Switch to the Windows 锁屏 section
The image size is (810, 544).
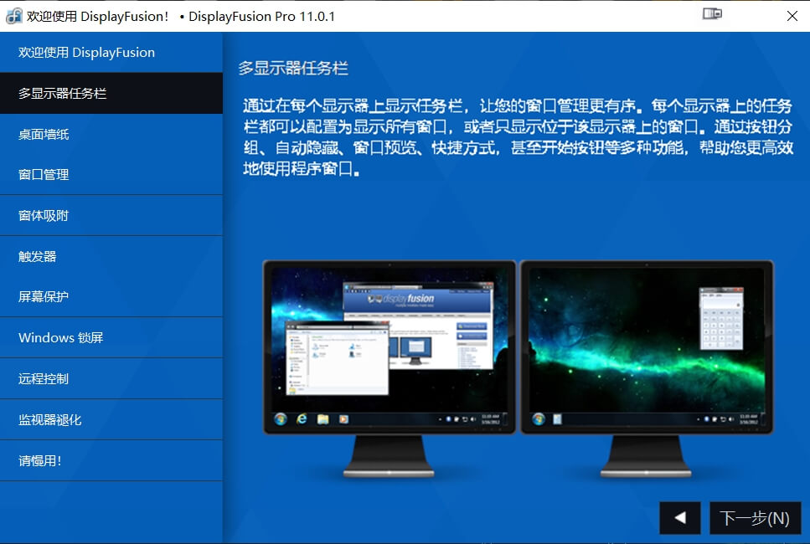point(111,337)
